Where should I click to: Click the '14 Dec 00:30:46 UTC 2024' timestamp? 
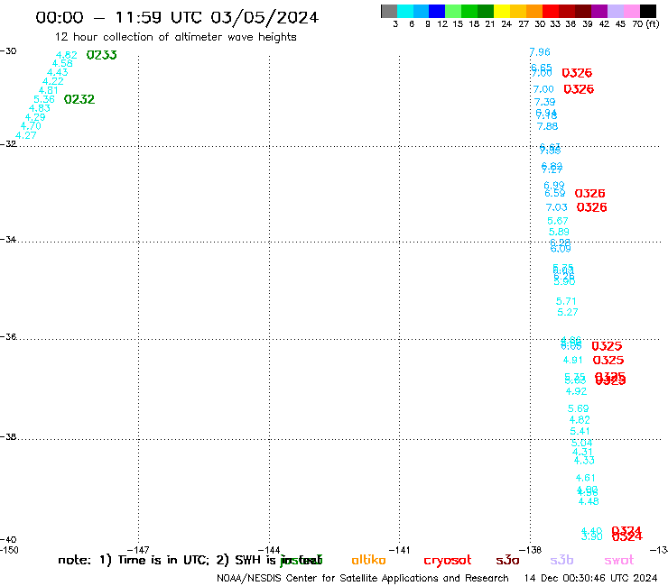pos(591,578)
